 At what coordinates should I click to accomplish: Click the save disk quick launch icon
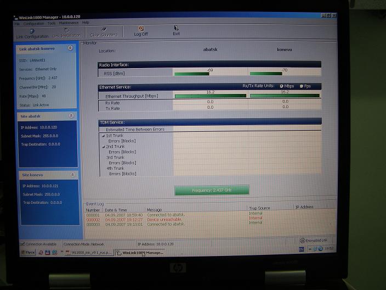point(48,253)
